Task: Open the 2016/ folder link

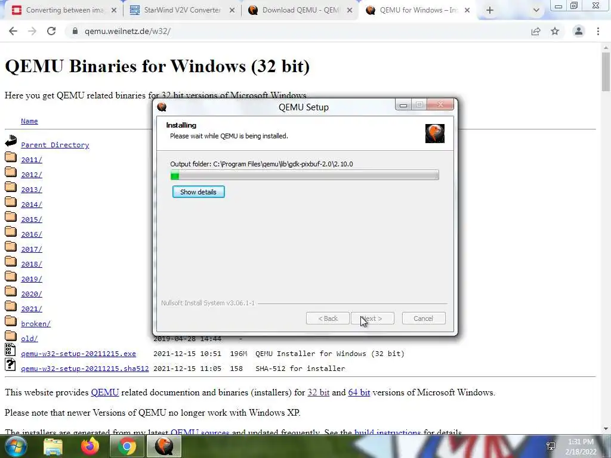Action: coord(32,234)
